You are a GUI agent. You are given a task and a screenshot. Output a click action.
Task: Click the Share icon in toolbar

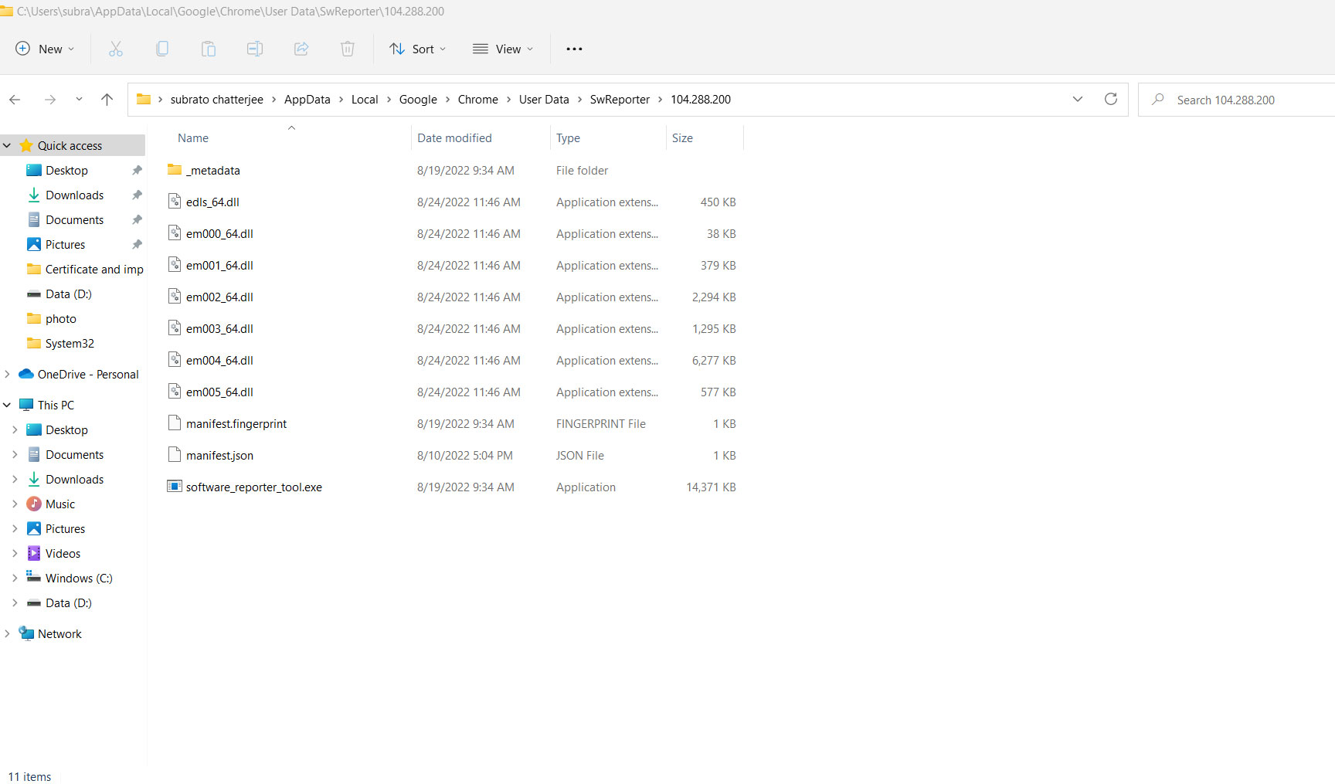(x=301, y=49)
